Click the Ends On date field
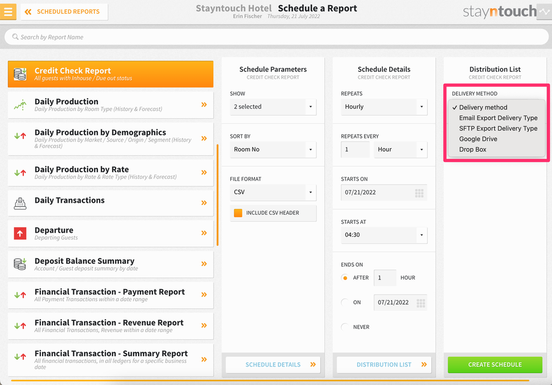 [x=400, y=303]
